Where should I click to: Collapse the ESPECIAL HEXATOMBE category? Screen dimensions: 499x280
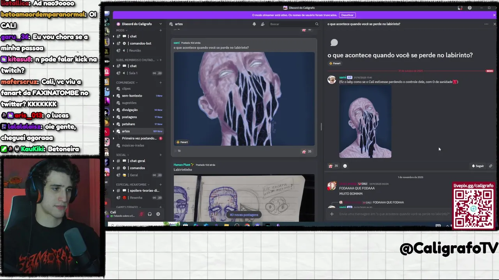click(x=133, y=184)
